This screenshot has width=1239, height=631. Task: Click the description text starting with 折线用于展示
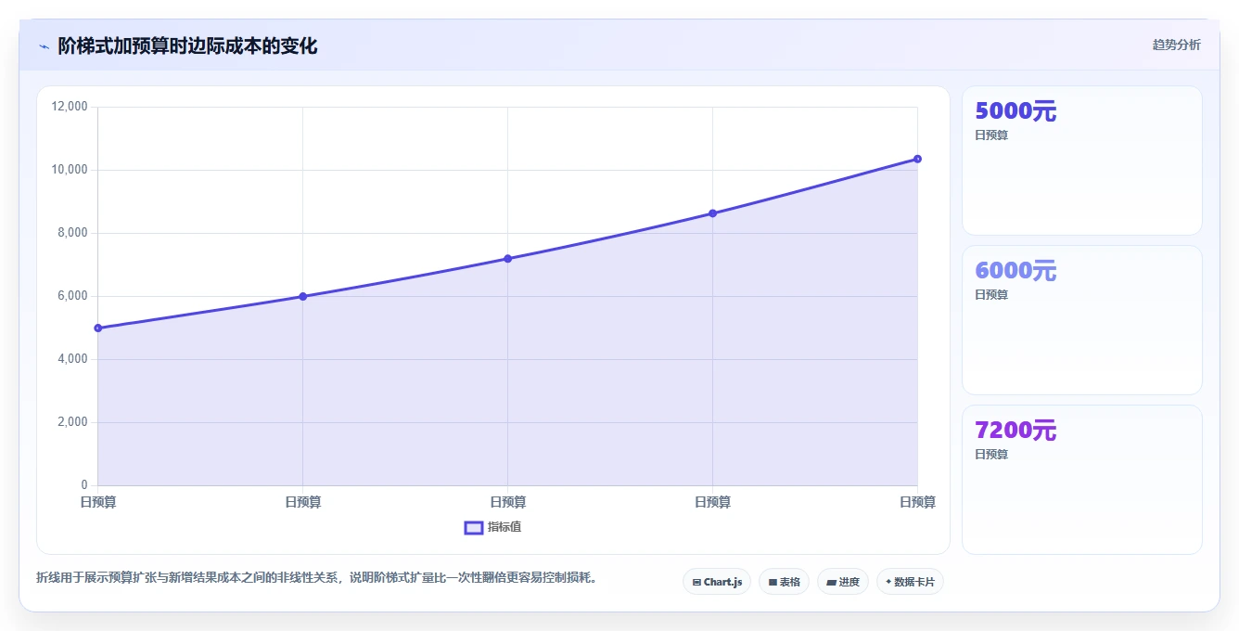317,577
